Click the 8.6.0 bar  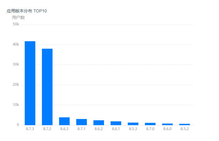coord(167,124)
